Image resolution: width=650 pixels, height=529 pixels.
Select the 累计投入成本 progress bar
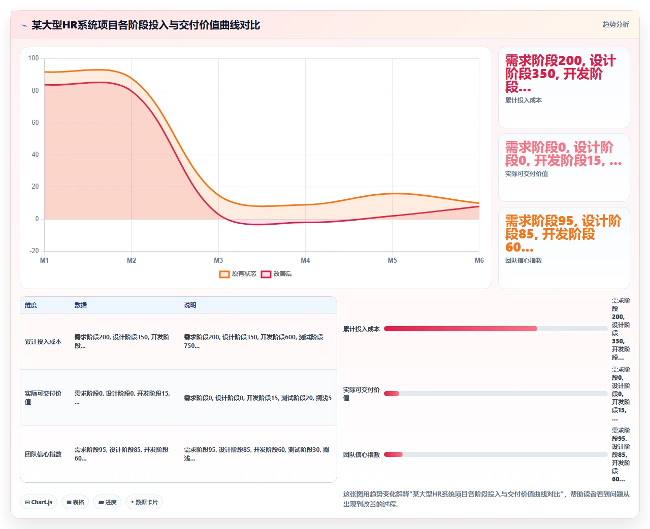[x=496, y=329]
